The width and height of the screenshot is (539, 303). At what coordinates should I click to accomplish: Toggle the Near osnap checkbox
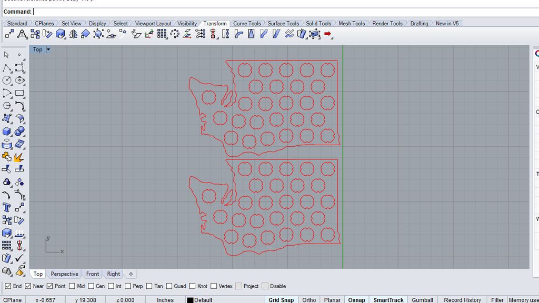click(x=28, y=286)
